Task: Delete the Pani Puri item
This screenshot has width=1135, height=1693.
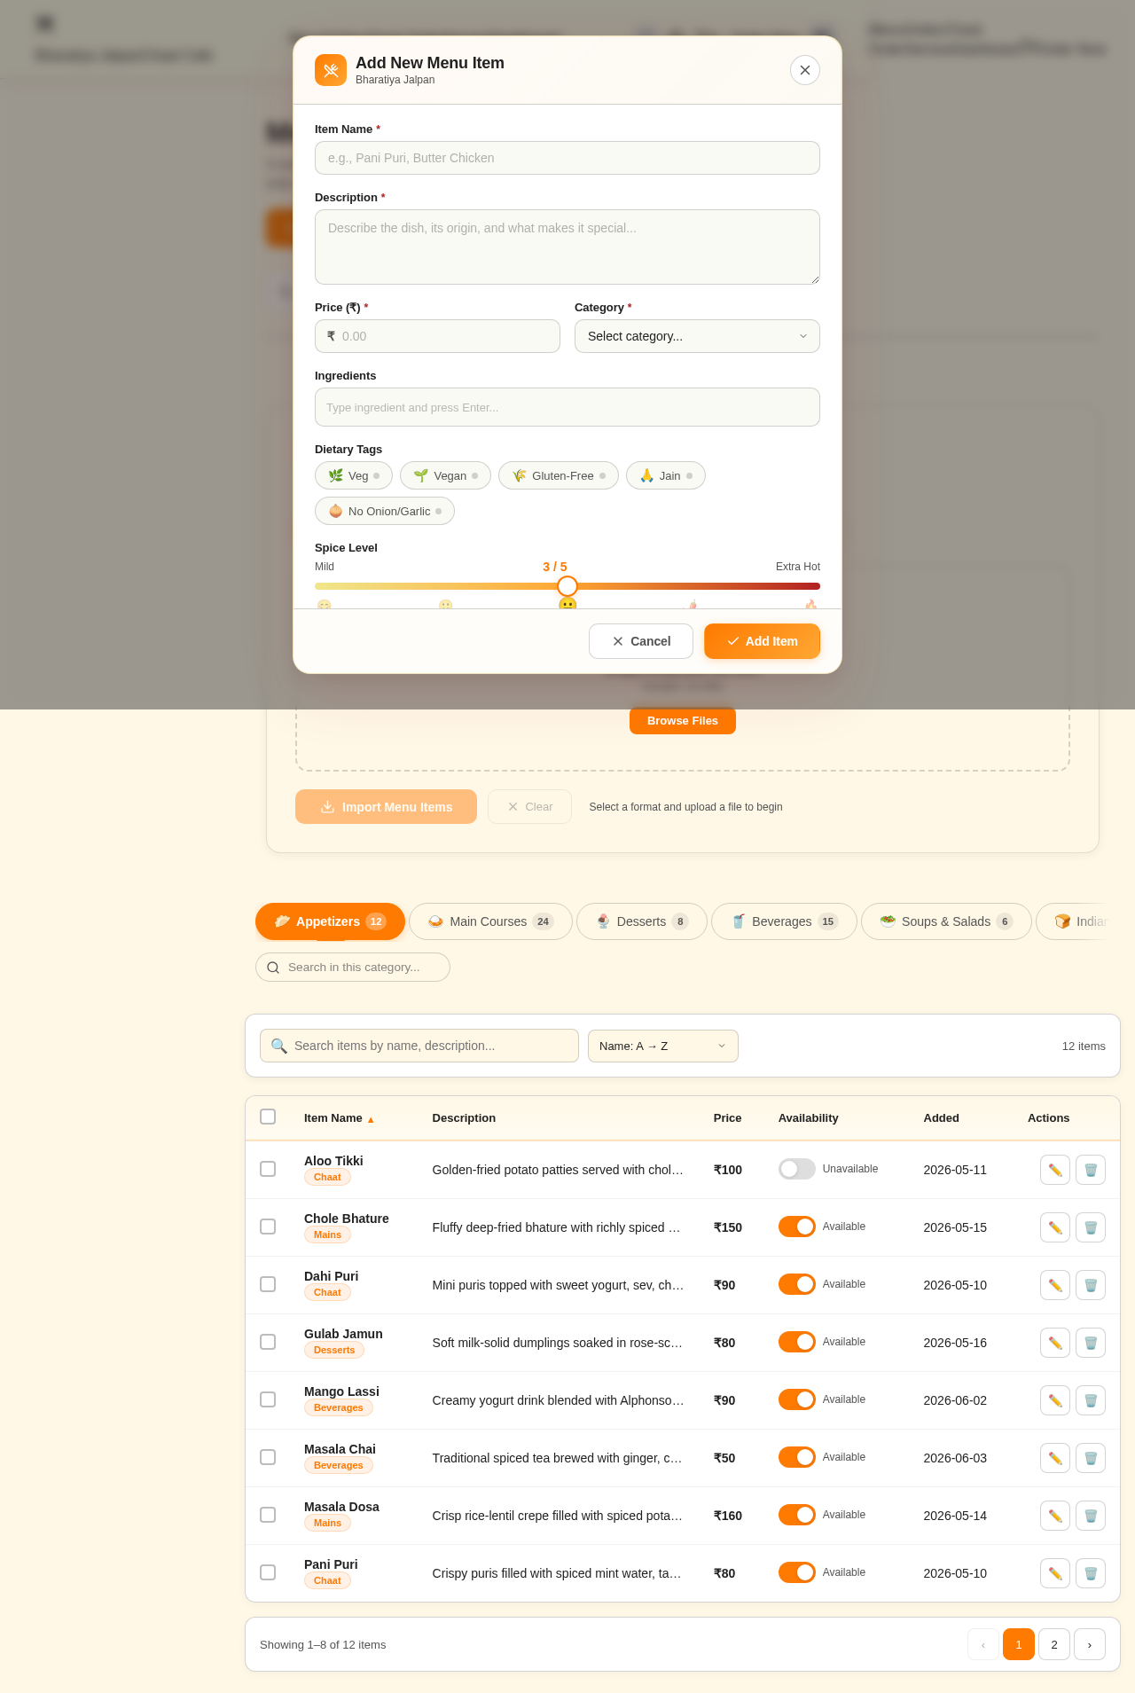Action: (1091, 1573)
